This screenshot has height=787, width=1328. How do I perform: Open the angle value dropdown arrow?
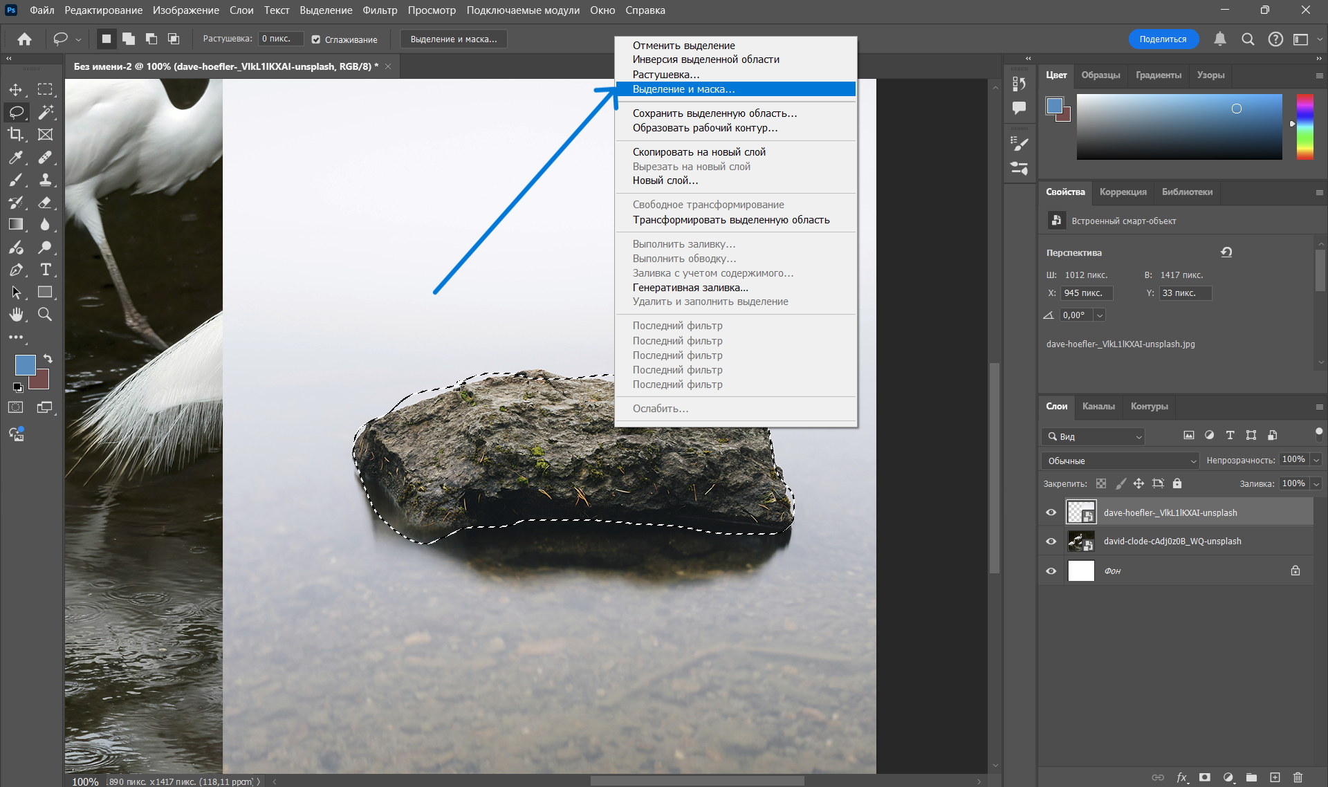coord(1100,315)
